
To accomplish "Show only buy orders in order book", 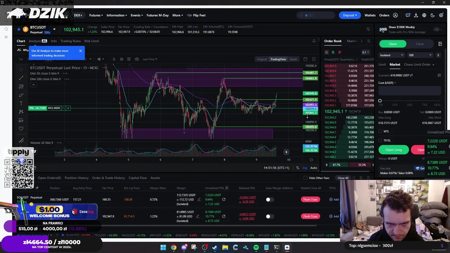I will [333, 52].
